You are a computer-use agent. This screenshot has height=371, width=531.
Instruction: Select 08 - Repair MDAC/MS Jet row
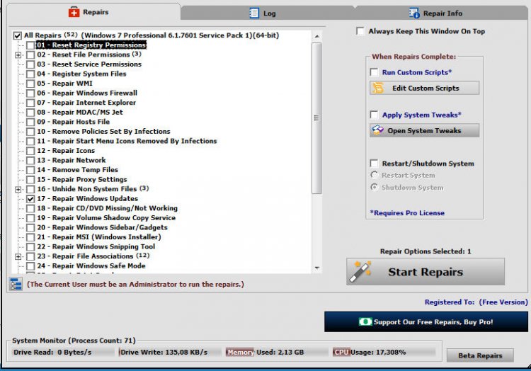click(80, 113)
